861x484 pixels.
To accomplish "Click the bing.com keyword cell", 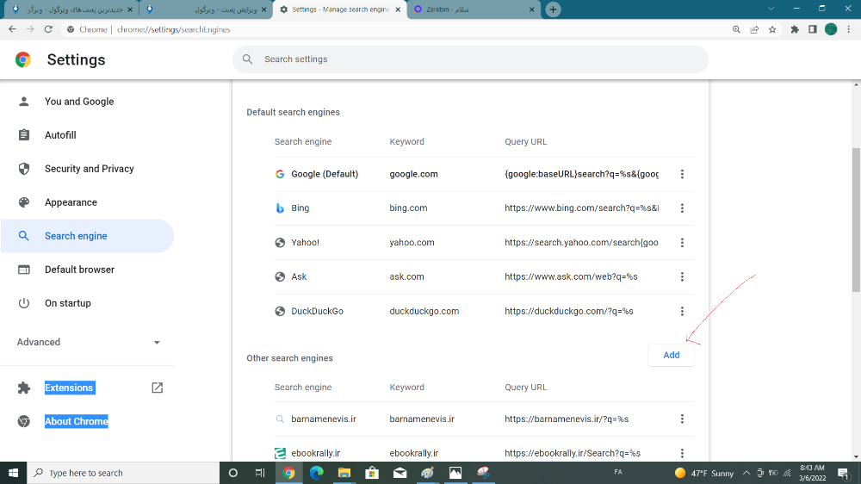I will point(408,208).
